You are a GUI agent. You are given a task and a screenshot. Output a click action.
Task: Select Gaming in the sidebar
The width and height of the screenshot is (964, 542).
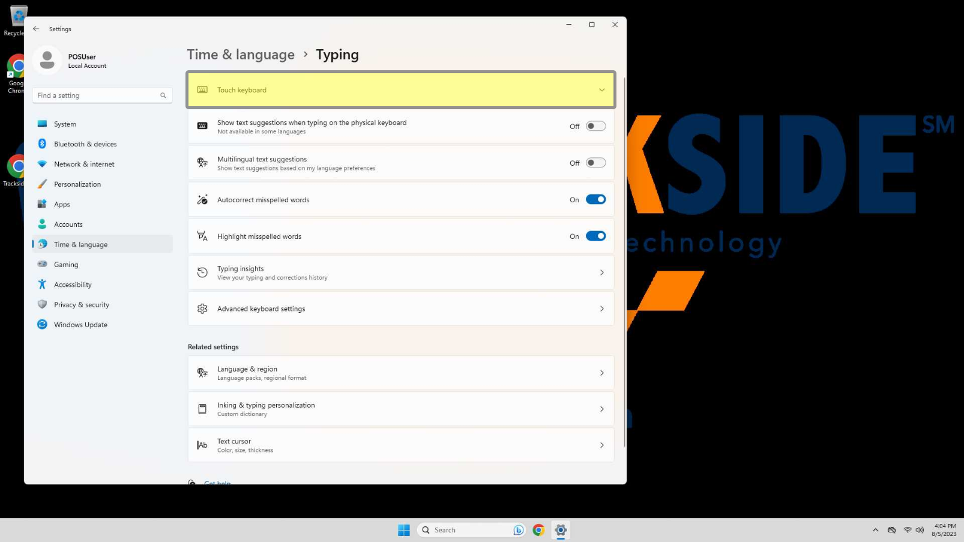(x=102, y=265)
